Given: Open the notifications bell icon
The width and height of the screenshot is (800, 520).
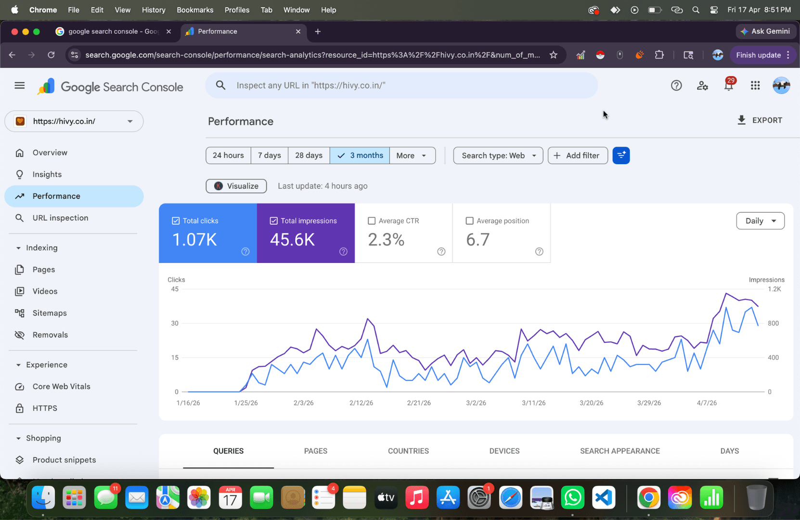Looking at the screenshot, I should [729, 86].
